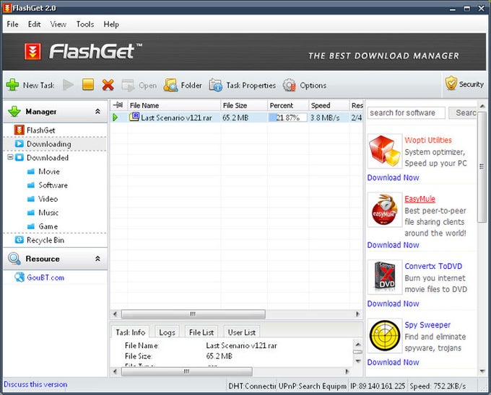Collapse the Downloaded tree node
491x395 pixels.
pyautogui.click(x=10, y=157)
